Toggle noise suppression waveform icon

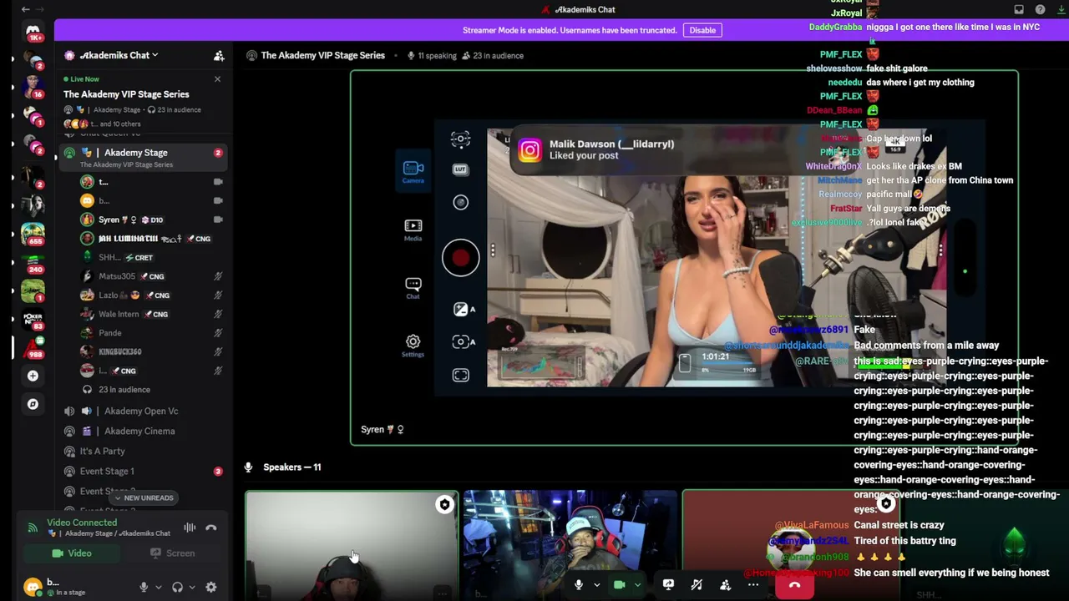pos(190,528)
